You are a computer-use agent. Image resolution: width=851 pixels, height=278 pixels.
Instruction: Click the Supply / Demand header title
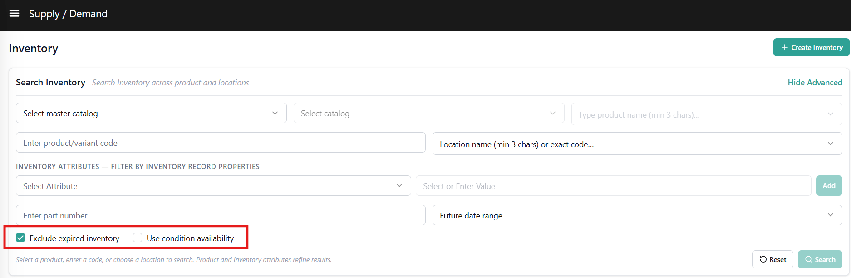[68, 14]
